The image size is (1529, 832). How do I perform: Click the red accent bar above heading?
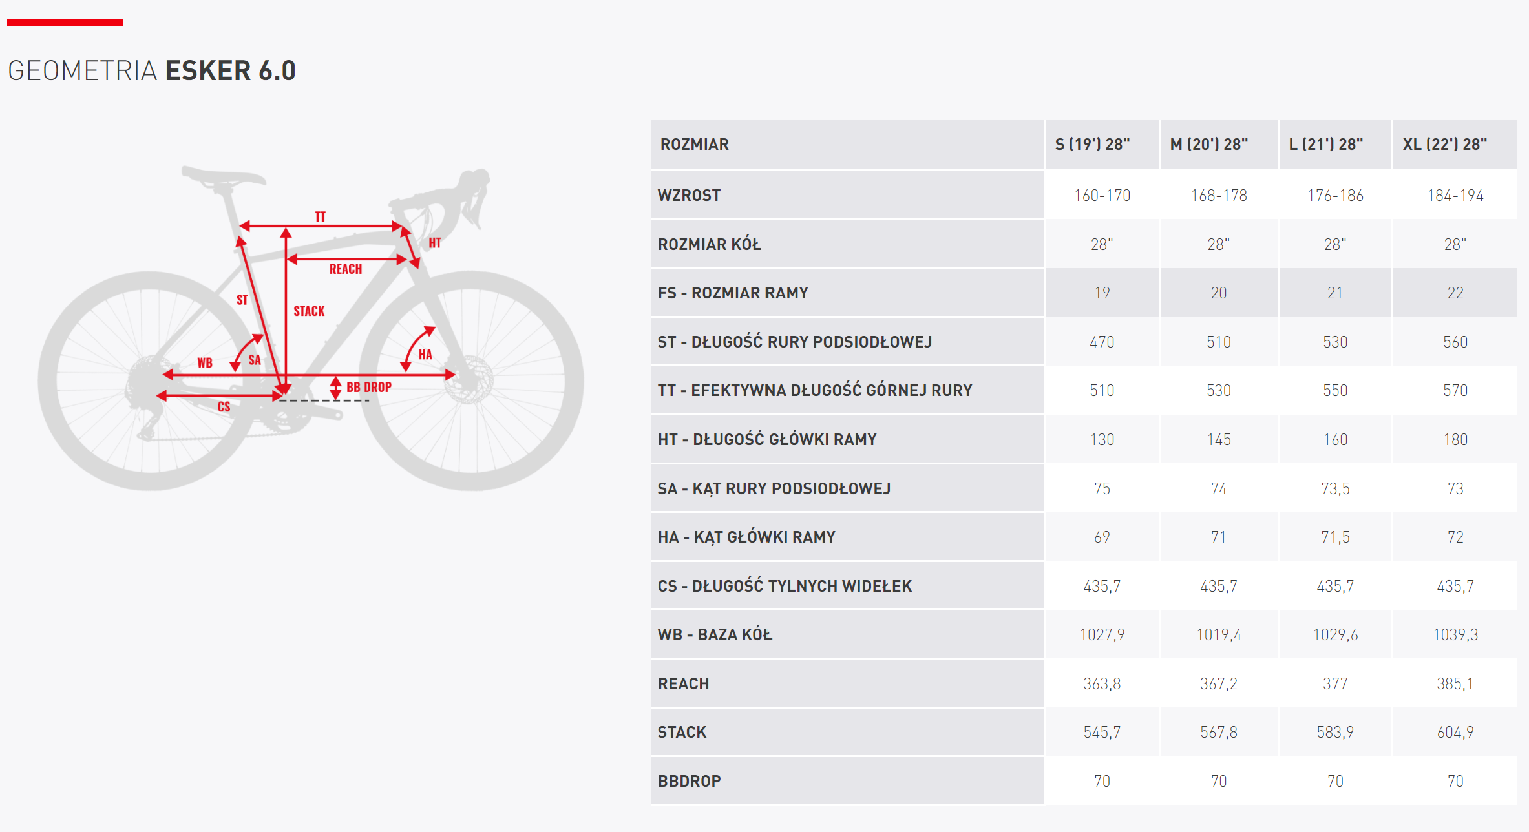coord(65,23)
